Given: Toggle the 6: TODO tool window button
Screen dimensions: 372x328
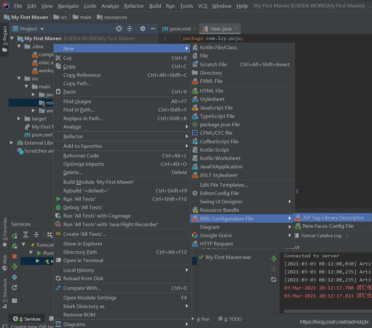Looking at the screenshot, I should [230, 319].
